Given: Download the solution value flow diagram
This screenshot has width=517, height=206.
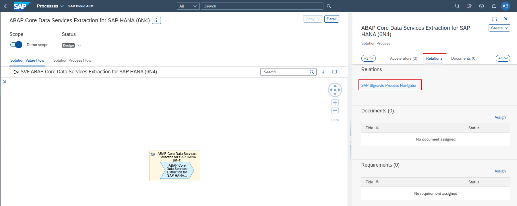Looking at the screenshot, I should tap(323, 72).
